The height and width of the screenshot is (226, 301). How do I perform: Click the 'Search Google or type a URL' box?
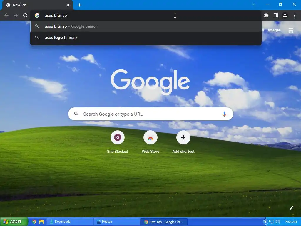151,114
